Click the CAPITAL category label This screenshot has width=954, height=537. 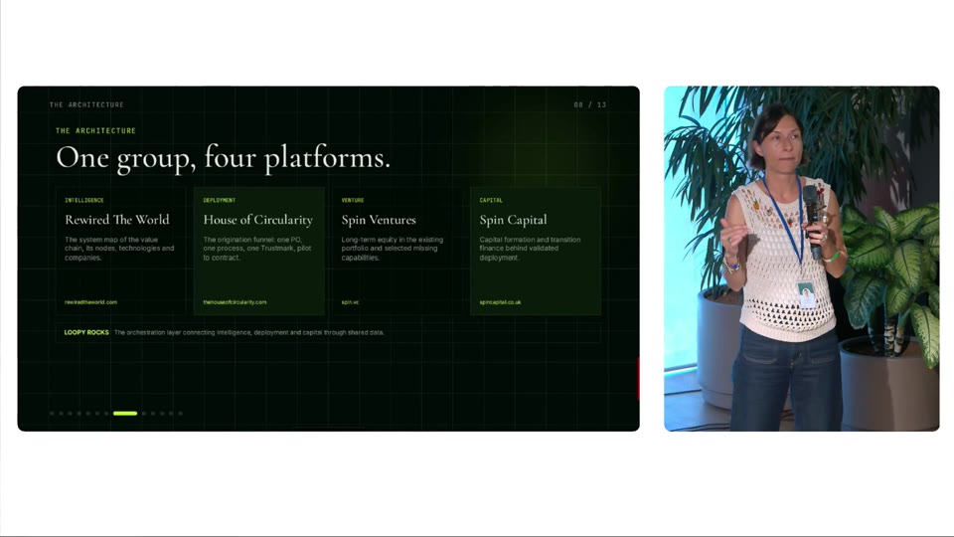click(x=491, y=200)
